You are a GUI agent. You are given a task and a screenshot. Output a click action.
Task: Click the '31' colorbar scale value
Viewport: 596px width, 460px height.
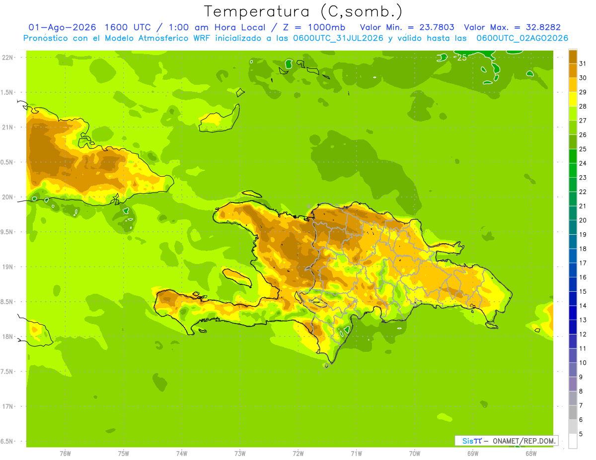coord(583,64)
